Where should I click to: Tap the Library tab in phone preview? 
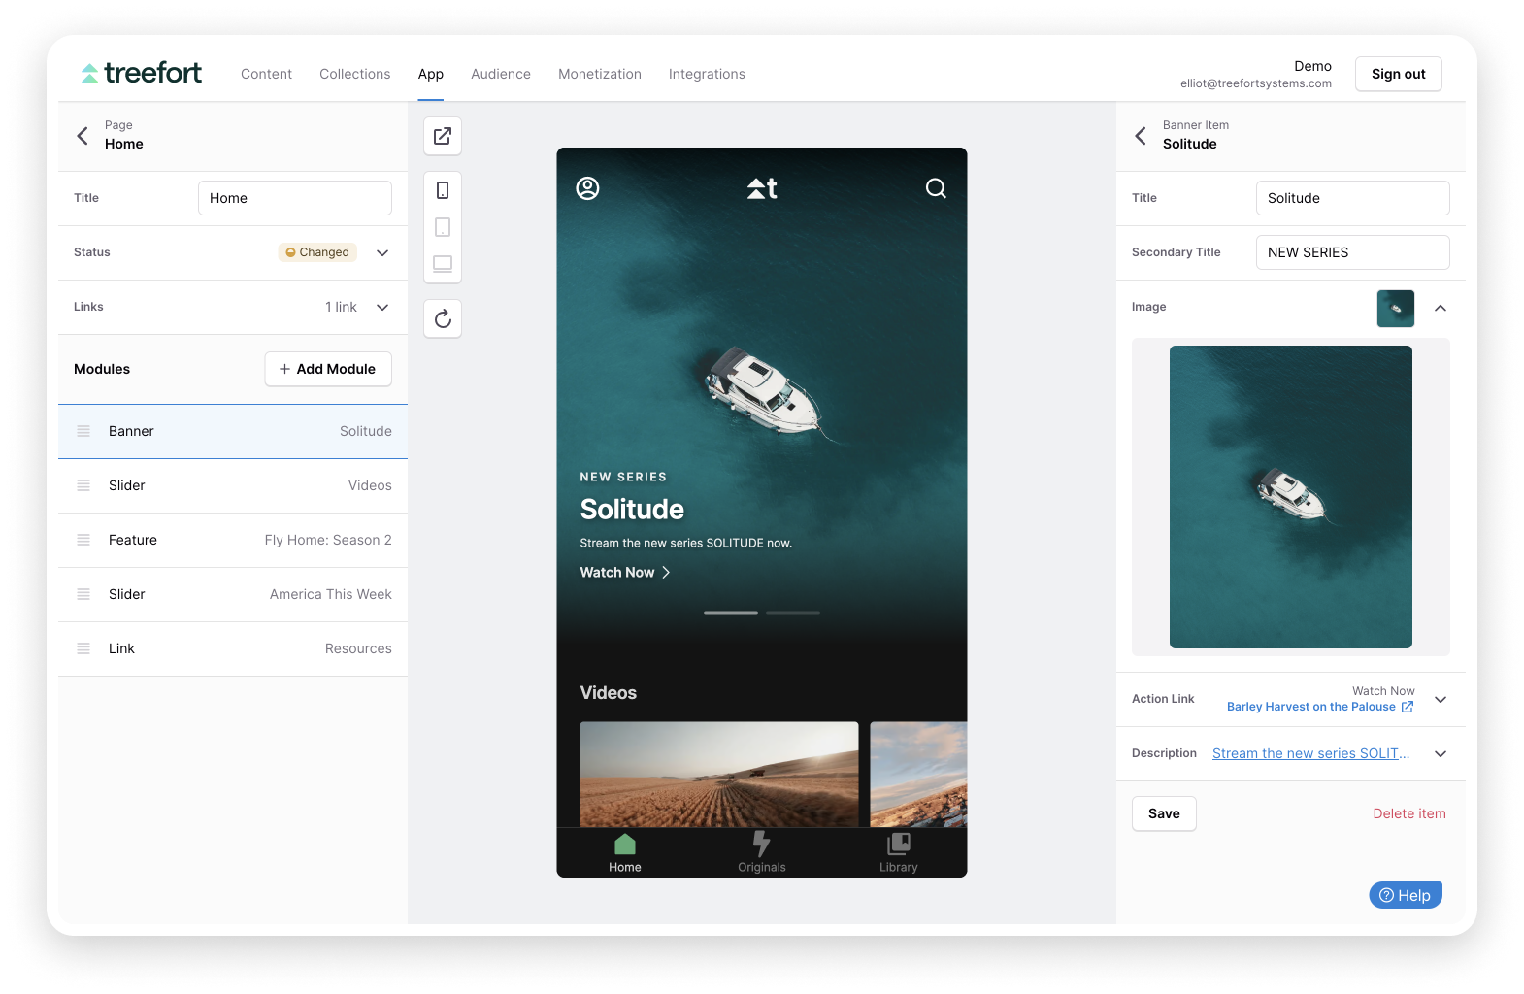click(x=898, y=851)
